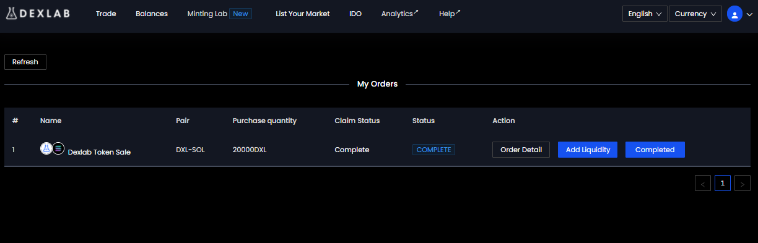Click the My Orders heading
Screen dimensions: 758x243
(x=377, y=83)
